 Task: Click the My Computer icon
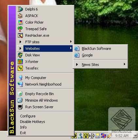pyautogui.click(x=20, y=78)
